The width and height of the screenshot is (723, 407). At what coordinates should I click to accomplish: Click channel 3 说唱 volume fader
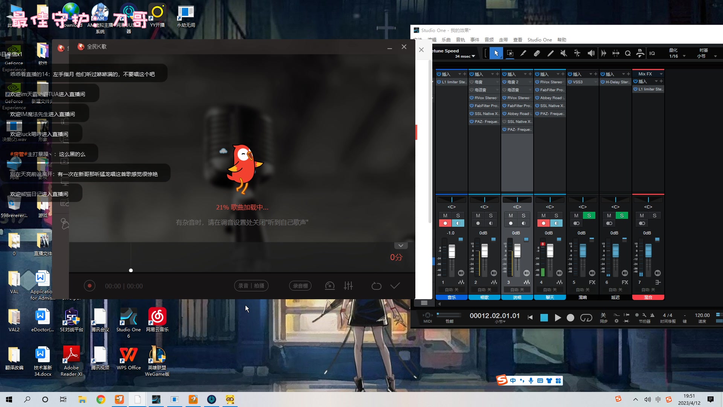(517, 251)
